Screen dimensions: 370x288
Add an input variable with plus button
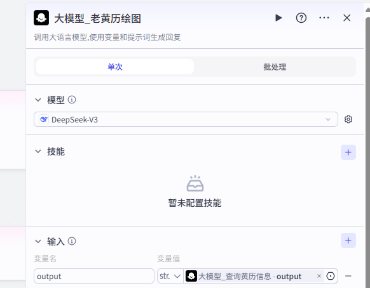tap(348, 240)
